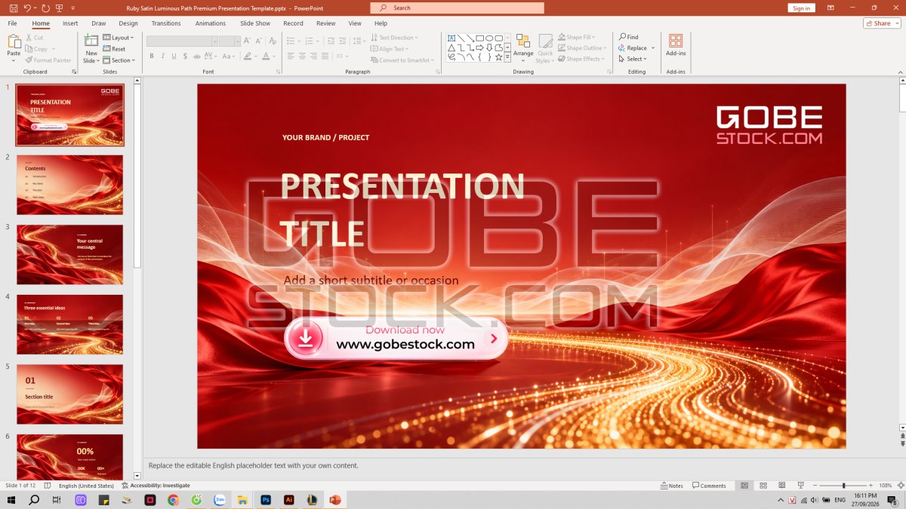Click the zoom slider handle

[x=843, y=486]
